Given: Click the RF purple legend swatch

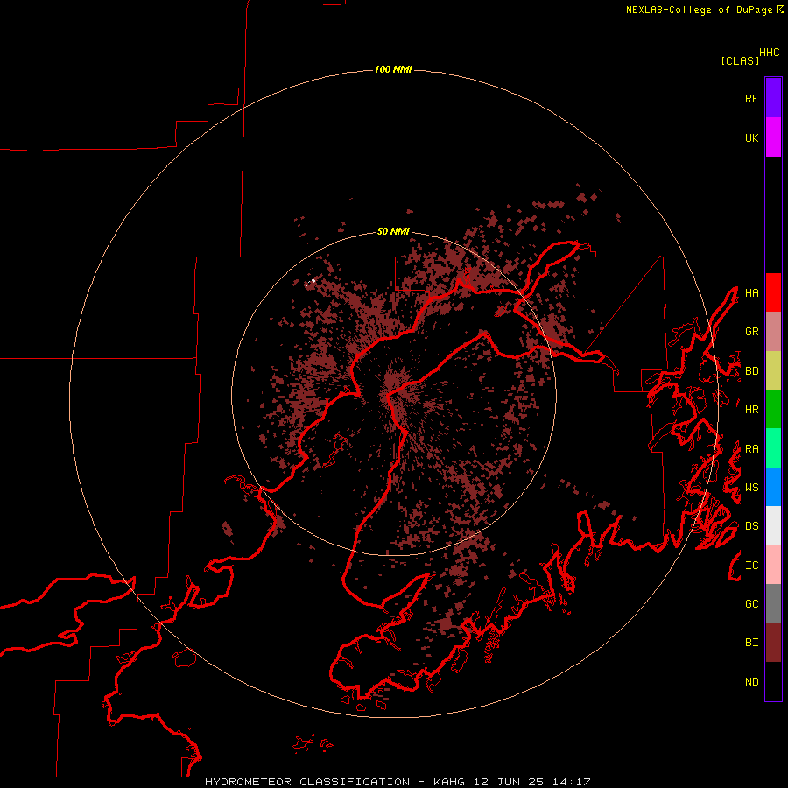Looking at the screenshot, I should point(773,98).
